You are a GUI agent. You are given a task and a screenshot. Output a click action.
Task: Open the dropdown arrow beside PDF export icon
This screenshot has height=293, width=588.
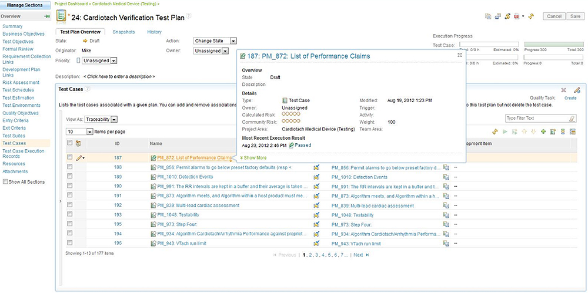[523, 16]
